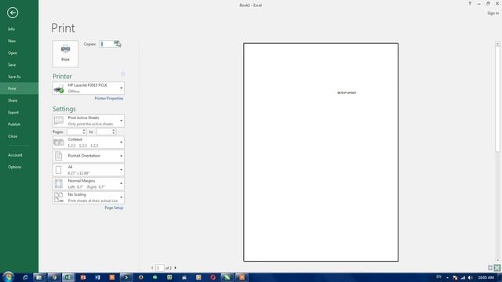Click preview scrollbar down arrow
The image size is (502, 282).
point(497,260)
